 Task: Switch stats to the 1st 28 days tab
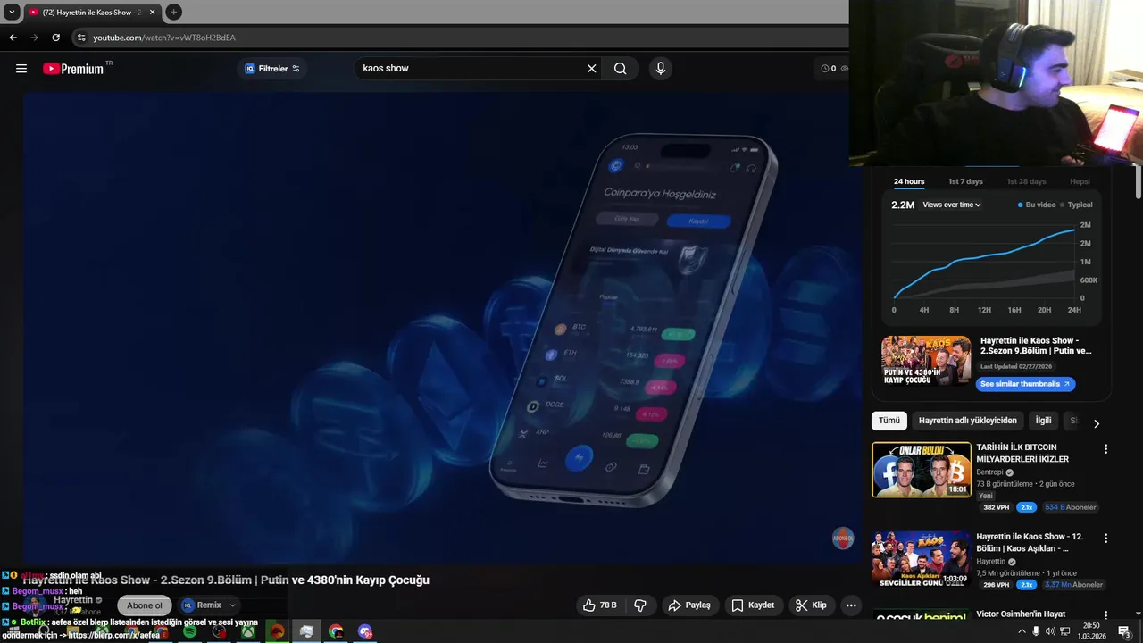(x=1026, y=182)
